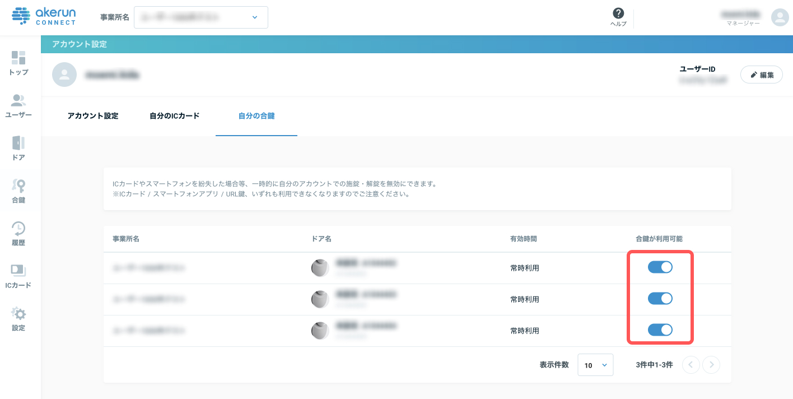Click the ユーザーID label
793x399 pixels.
pos(697,69)
